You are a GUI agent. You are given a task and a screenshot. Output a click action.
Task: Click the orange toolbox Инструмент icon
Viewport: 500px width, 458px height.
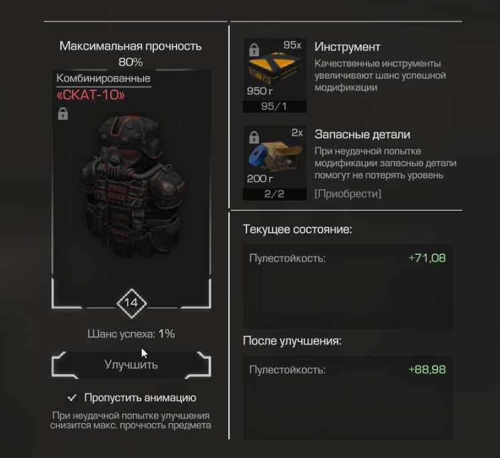(x=274, y=69)
